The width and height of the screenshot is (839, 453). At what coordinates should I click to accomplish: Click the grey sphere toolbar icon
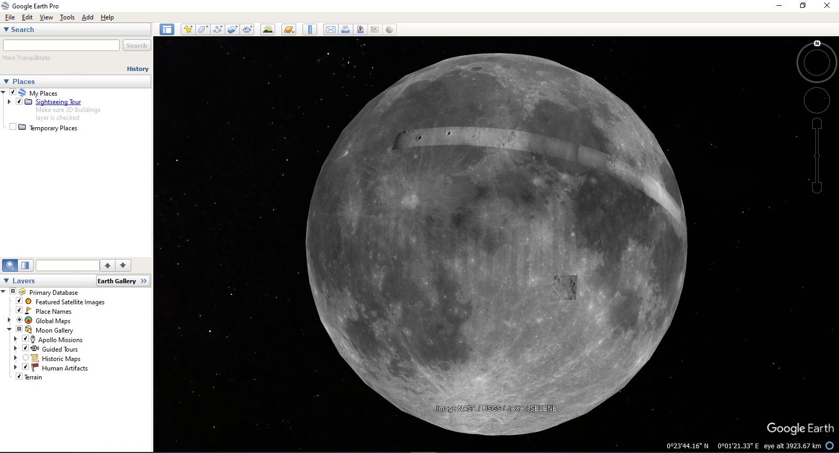pyautogui.click(x=390, y=29)
